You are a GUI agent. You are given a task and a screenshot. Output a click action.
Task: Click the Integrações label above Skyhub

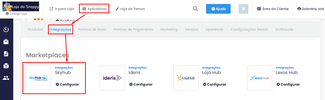64,68
